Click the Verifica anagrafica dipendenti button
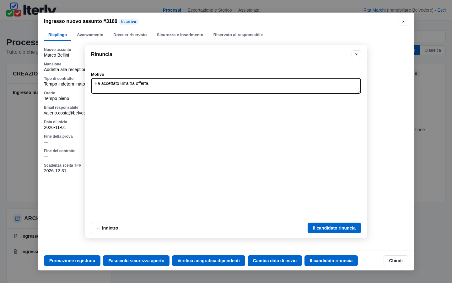Viewport: 452px width, 283px height. pos(208,261)
